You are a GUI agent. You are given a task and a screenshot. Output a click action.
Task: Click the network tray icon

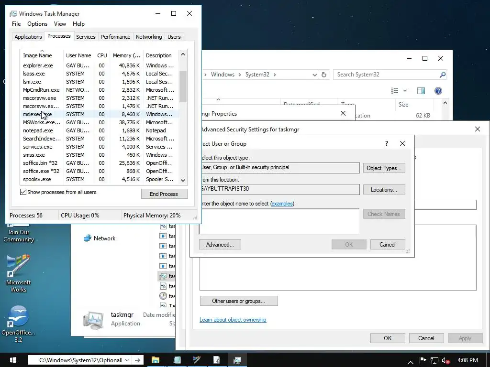[434, 360]
